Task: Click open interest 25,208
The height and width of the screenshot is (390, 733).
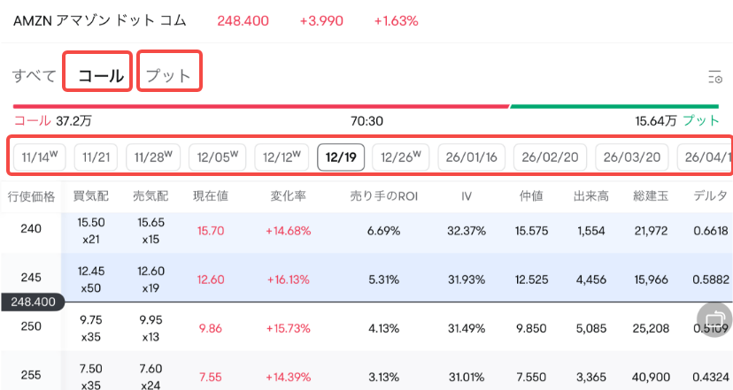Action: pos(651,328)
